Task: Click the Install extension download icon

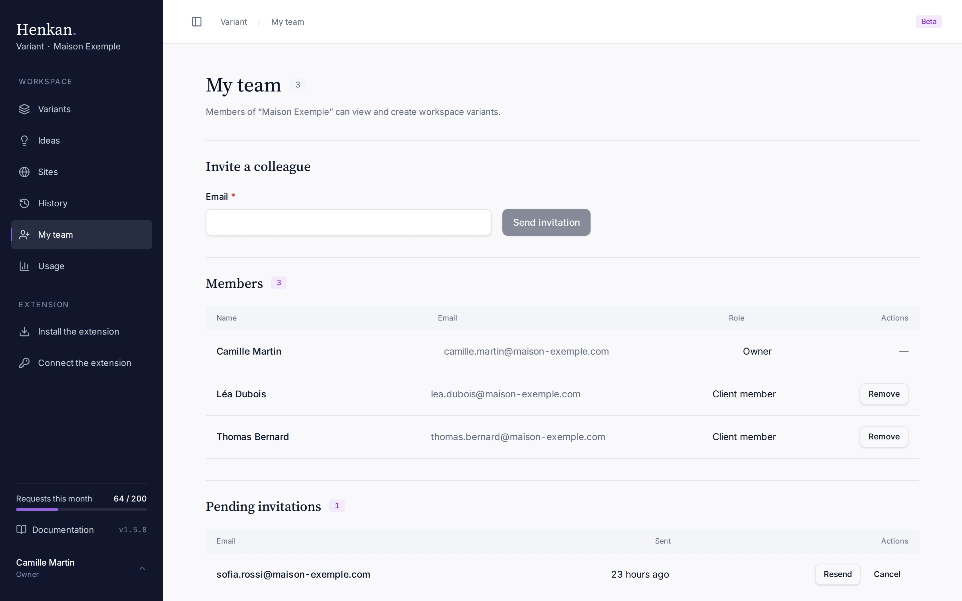Action: tap(24, 332)
